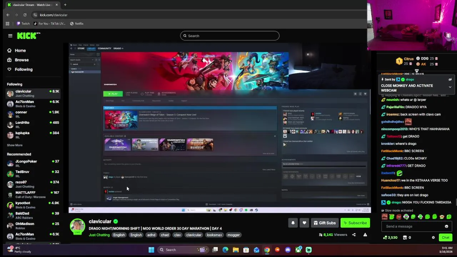Open Xbox app from the taskbar
The height and width of the screenshot is (257, 457).
(x=298, y=250)
